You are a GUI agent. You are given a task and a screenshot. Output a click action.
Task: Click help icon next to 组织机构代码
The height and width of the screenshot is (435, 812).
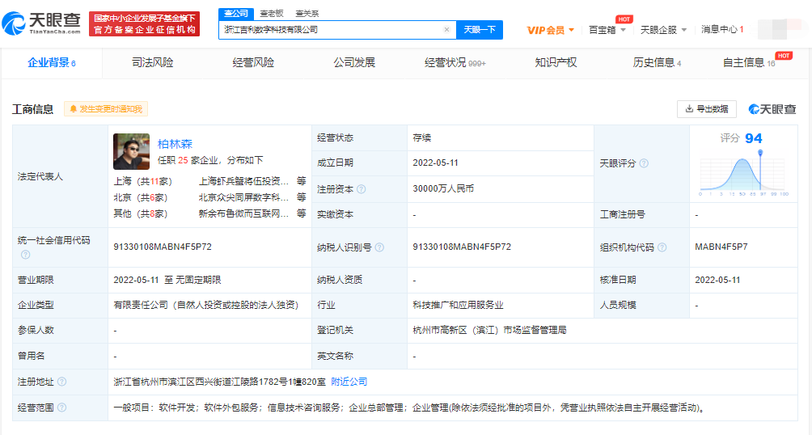(x=662, y=247)
